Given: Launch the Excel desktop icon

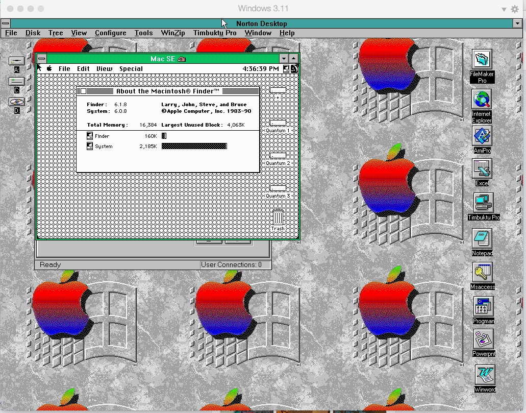Looking at the screenshot, I should point(482,169).
